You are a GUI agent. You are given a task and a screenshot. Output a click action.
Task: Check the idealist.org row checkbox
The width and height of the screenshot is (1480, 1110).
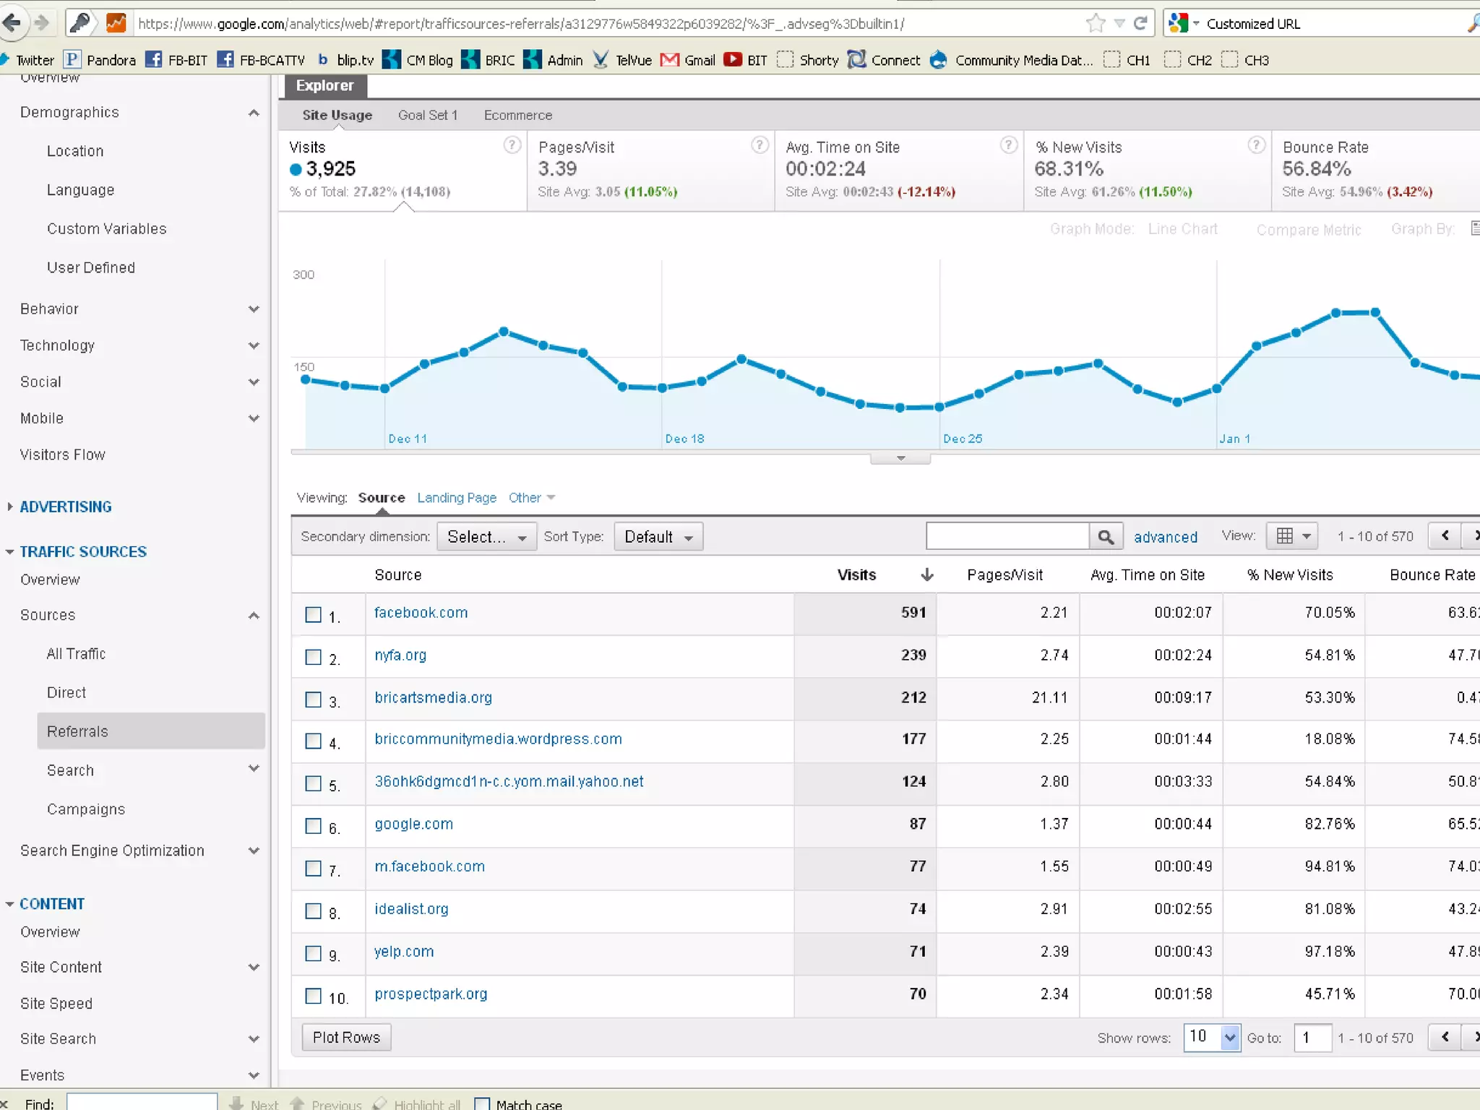[313, 911]
